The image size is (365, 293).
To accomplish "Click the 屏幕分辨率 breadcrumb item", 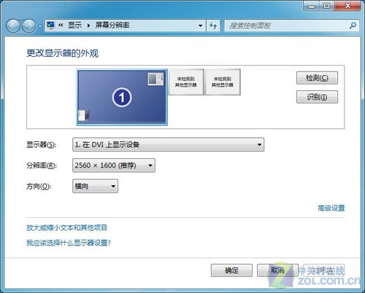I will pos(112,25).
